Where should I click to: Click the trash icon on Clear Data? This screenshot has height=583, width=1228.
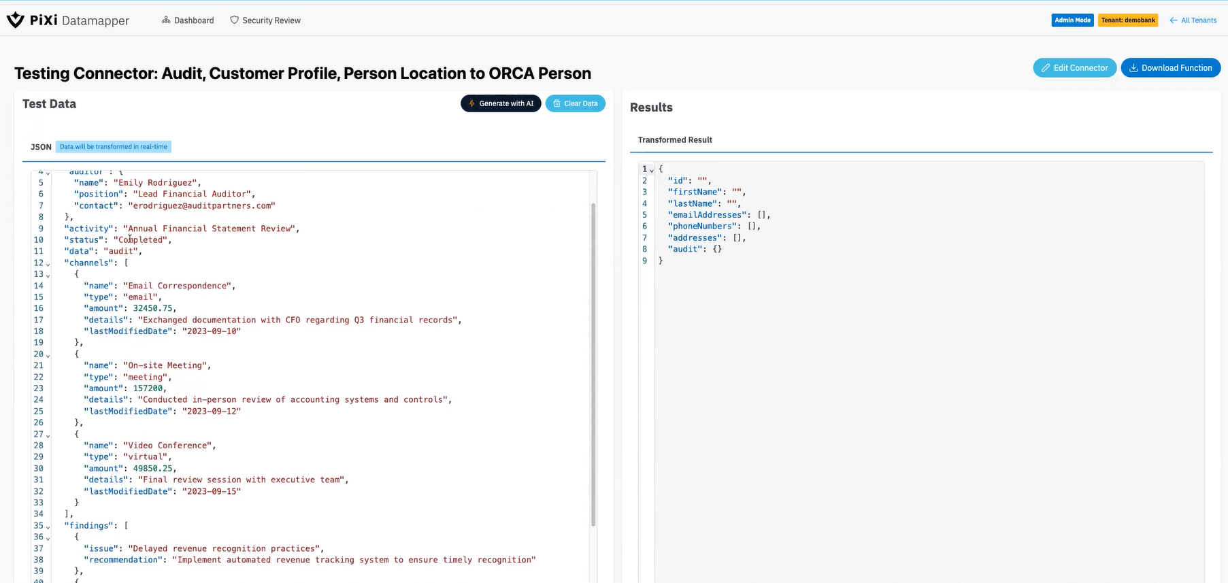coord(557,103)
